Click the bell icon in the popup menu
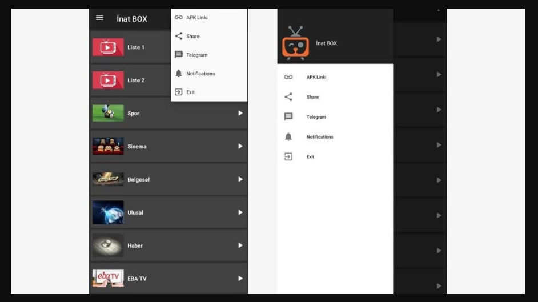 coord(179,73)
